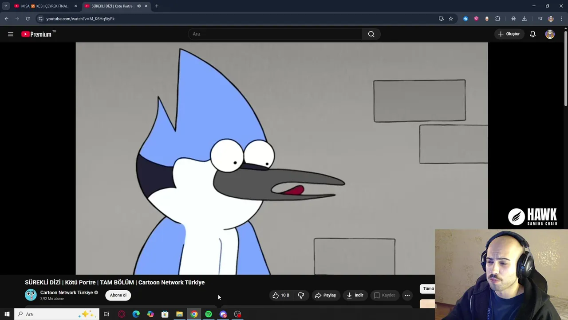View site information in address bar
This screenshot has width=568, height=320.
coord(40,19)
